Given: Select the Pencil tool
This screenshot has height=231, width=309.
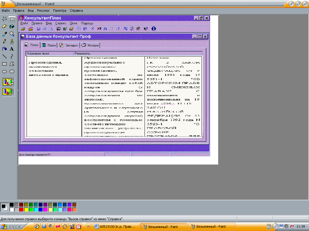Looking at the screenshot, I should 4,42.
